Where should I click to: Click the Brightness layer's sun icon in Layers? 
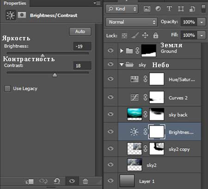click(135, 132)
